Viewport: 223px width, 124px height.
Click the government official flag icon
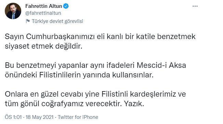point(28,21)
